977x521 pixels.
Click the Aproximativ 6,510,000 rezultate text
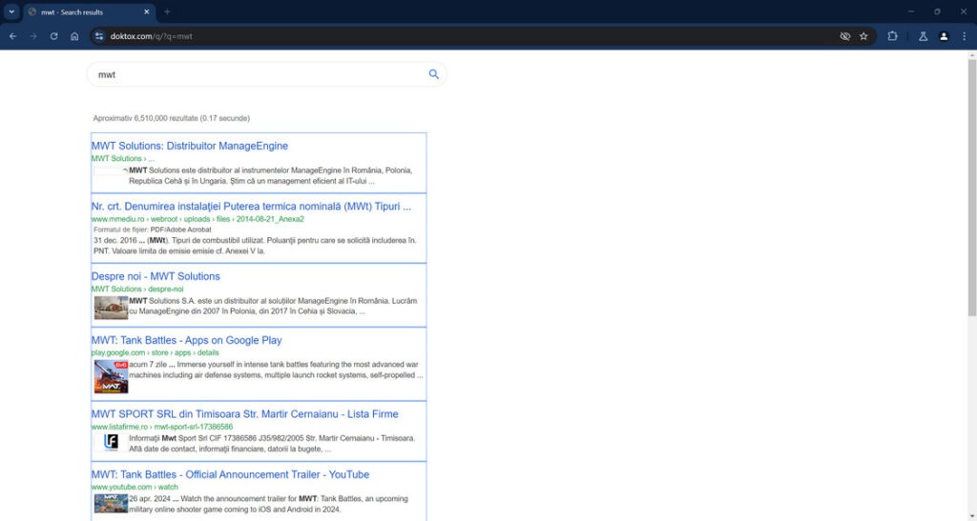(x=172, y=118)
